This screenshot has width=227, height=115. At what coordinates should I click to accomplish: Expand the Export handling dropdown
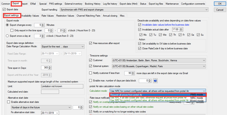click(x=207, y=10)
